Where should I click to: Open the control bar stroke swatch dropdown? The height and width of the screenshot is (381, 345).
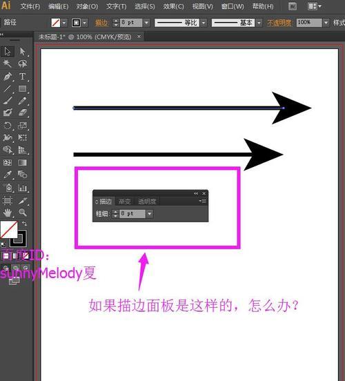(85, 23)
